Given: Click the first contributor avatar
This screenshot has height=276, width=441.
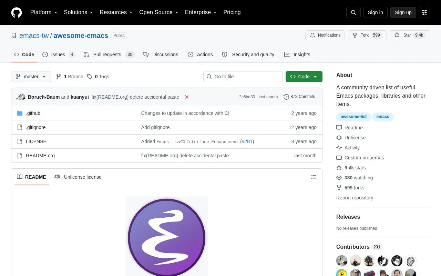Looking at the screenshot, I should click(x=342, y=261).
